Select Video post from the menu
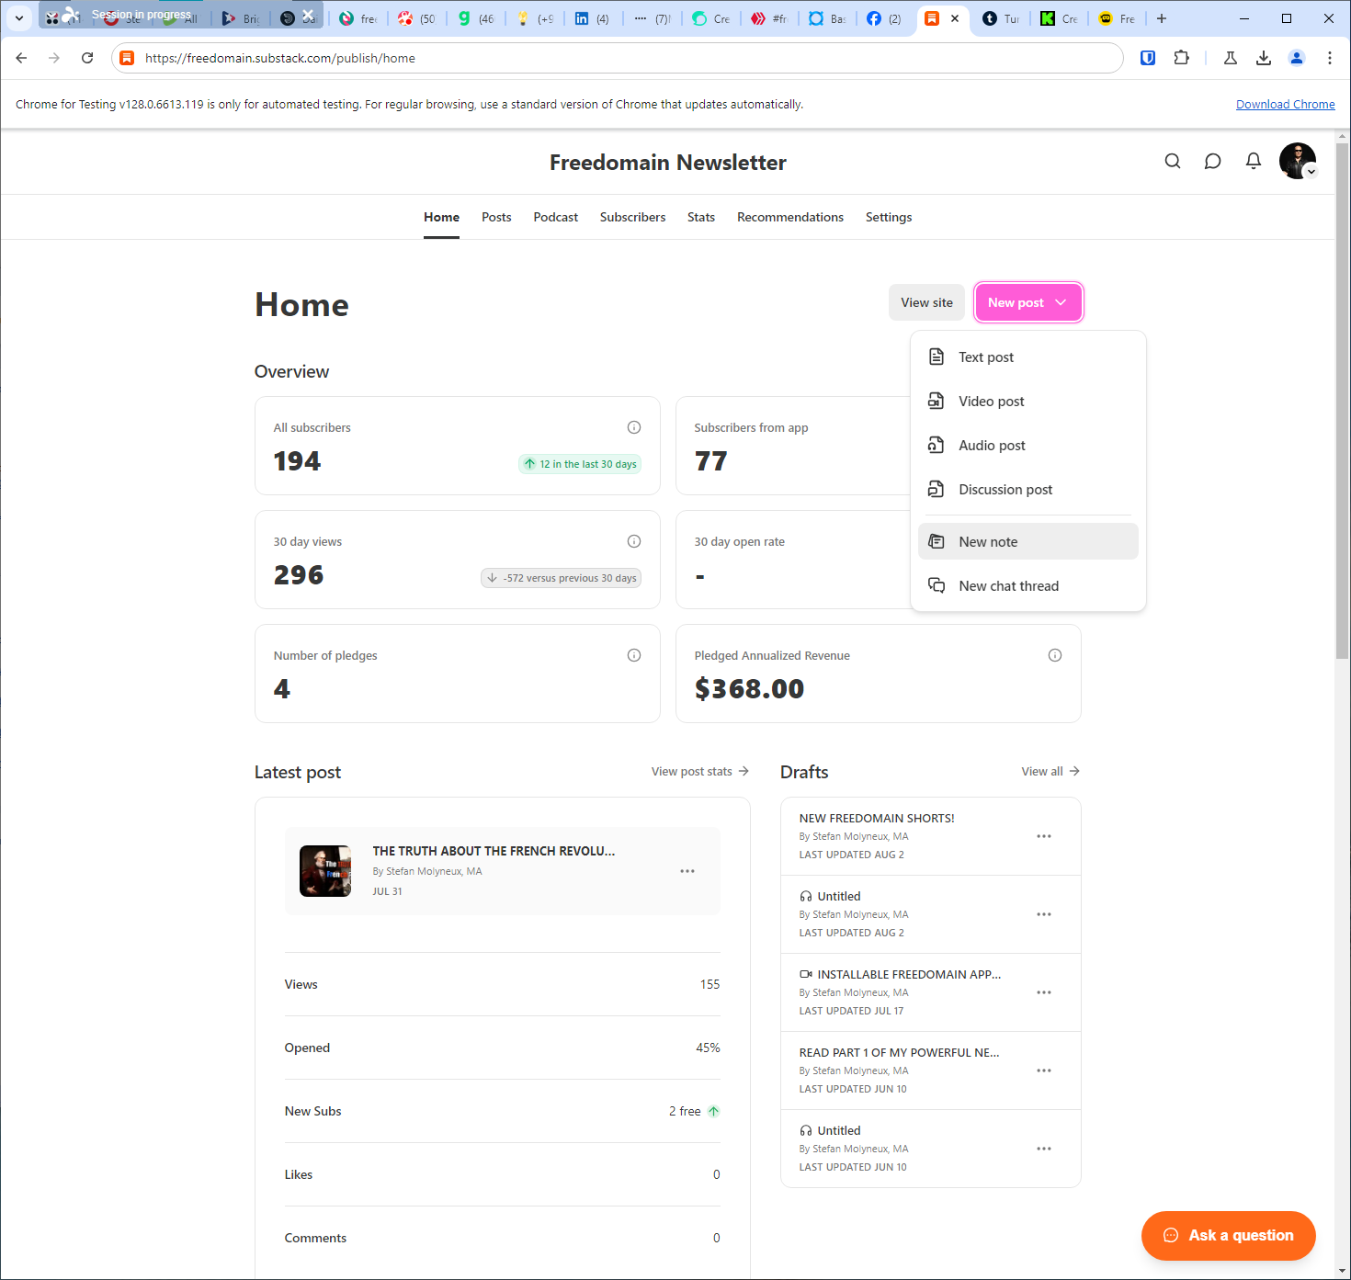The height and width of the screenshot is (1280, 1351). [1028, 402]
